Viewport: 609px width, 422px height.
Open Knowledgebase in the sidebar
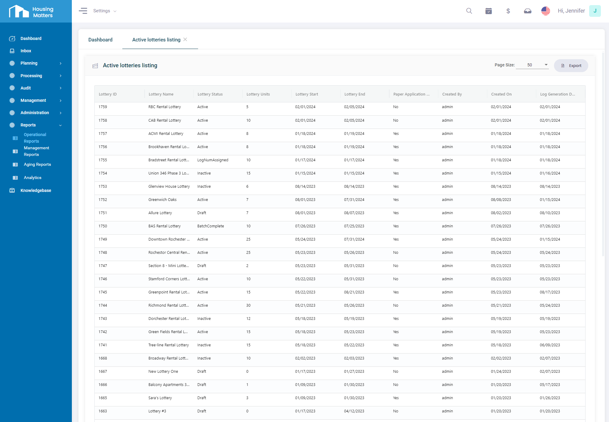35,190
